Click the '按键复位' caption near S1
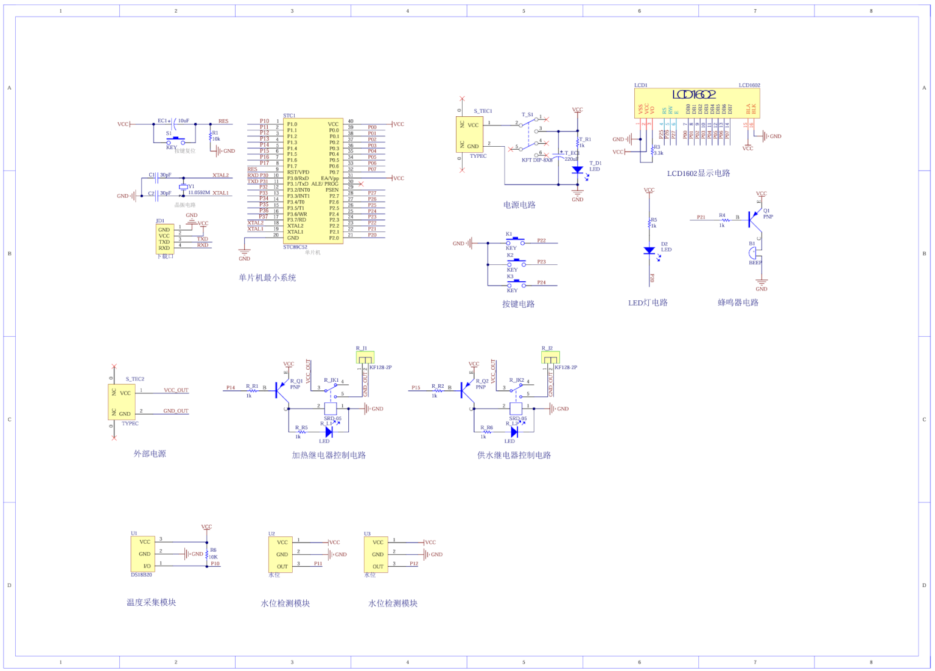The image size is (935, 671). tap(185, 150)
